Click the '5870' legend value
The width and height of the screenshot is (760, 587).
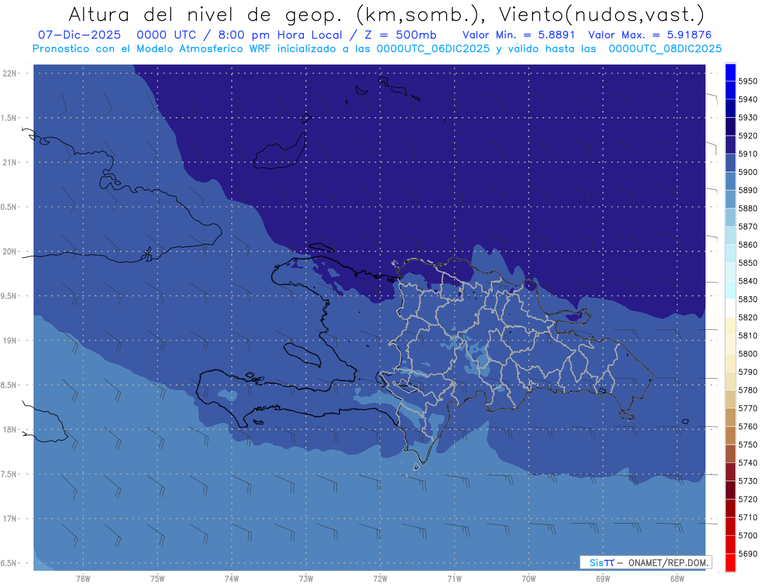pyautogui.click(x=748, y=227)
